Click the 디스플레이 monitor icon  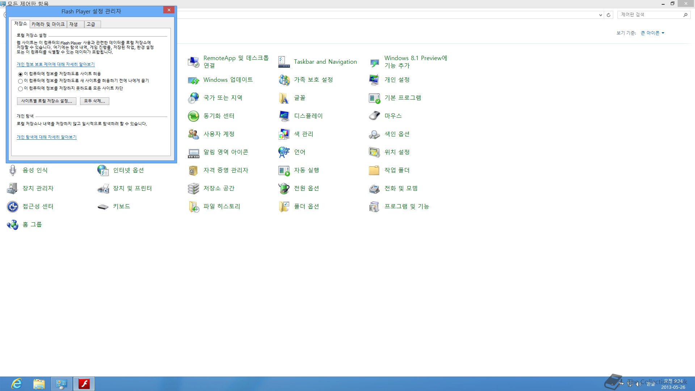tap(284, 116)
